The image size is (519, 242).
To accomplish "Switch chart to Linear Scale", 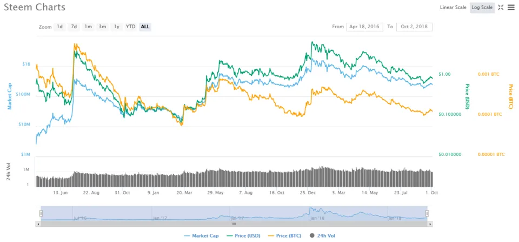I will 453,7.
